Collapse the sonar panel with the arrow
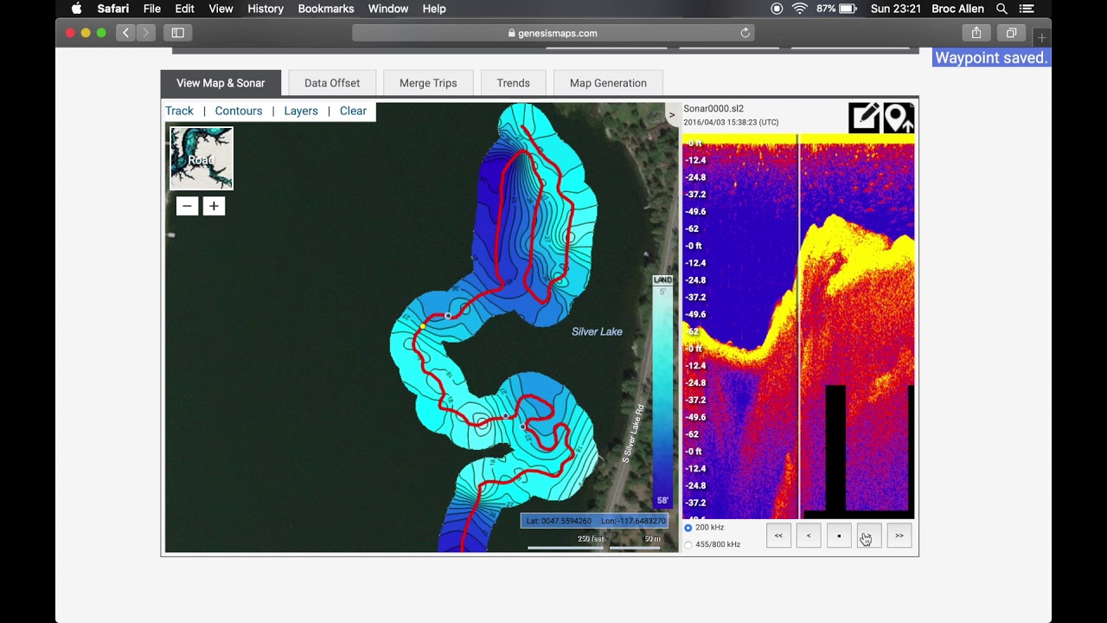The width and height of the screenshot is (1107, 623). click(671, 115)
